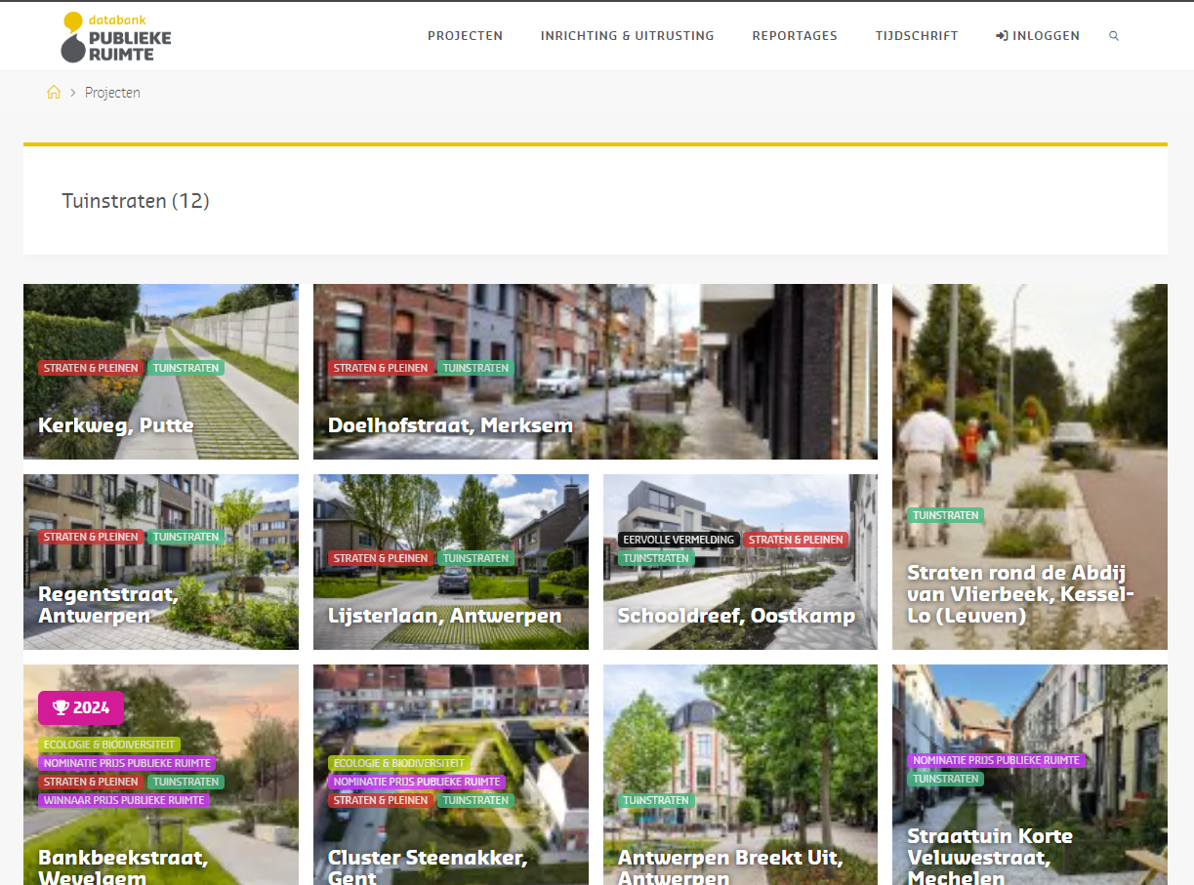Click the Inloggen login link
This screenshot has height=885, width=1194.
[x=1037, y=36]
